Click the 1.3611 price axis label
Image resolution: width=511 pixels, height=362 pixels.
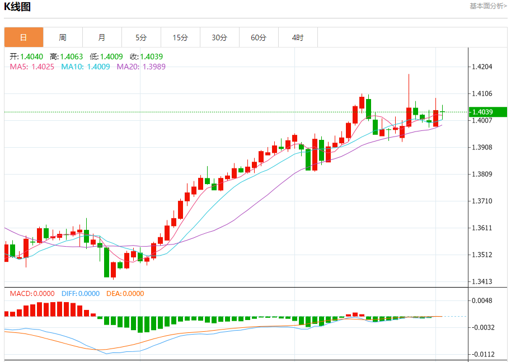coord(482,228)
